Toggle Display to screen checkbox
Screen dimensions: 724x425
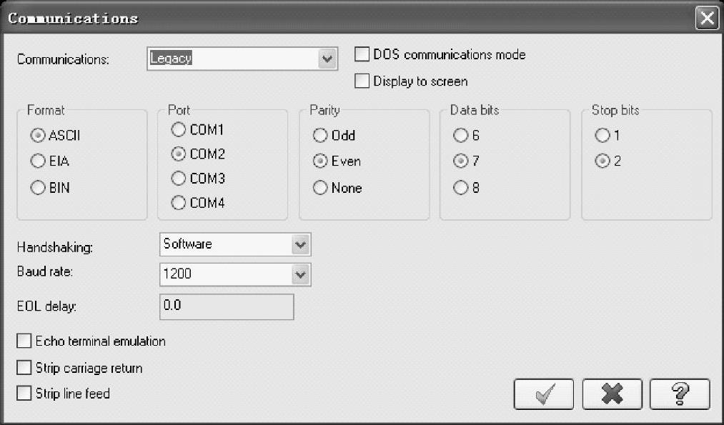[x=362, y=81]
